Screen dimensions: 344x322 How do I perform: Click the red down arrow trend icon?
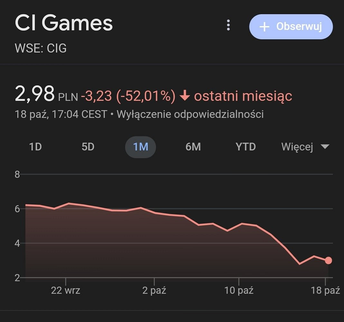(x=185, y=96)
